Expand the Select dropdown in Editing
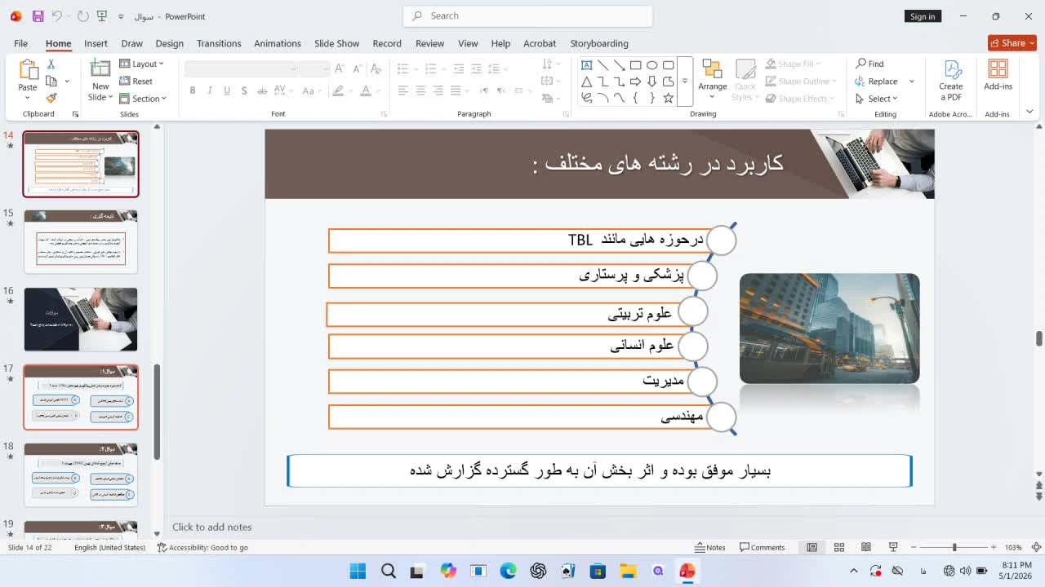This screenshot has width=1045, height=587. (876, 99)
